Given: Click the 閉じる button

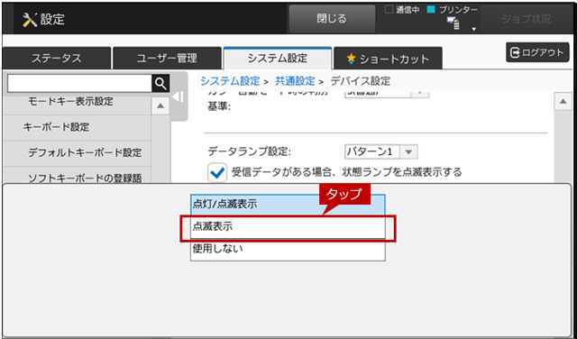Looking at the screenshot, I should tap(332, 19).
